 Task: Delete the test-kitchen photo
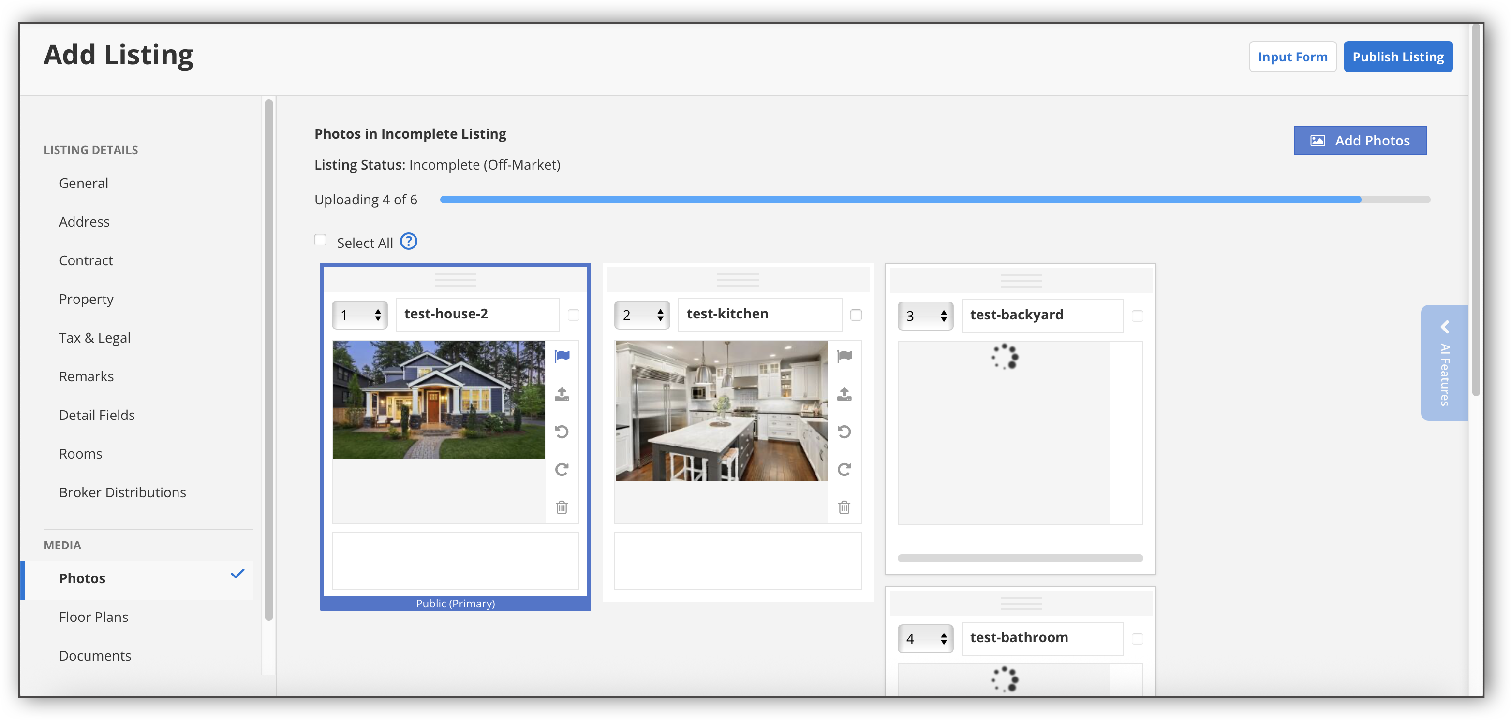[x=844, y=507]
